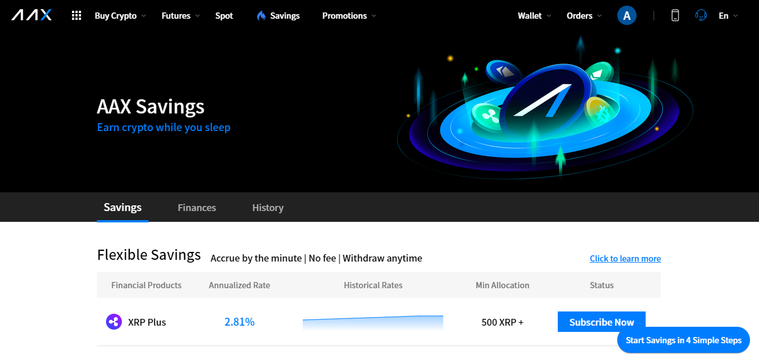Switch to the Finances tab
759x358 pixels.
[197, 208]
